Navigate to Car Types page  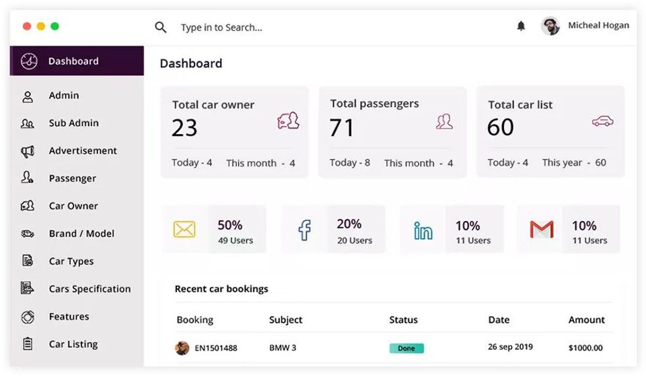point(71,261)
